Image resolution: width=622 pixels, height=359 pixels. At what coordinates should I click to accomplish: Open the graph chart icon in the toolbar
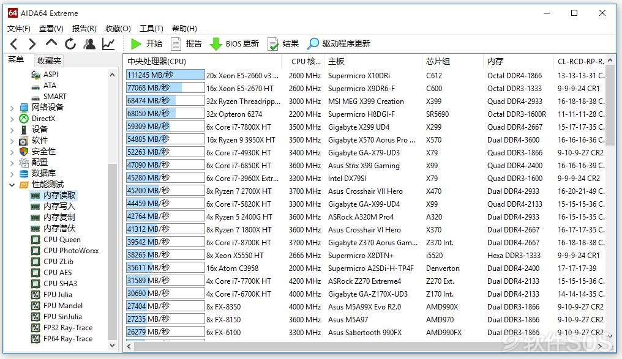tap(108, 43)
